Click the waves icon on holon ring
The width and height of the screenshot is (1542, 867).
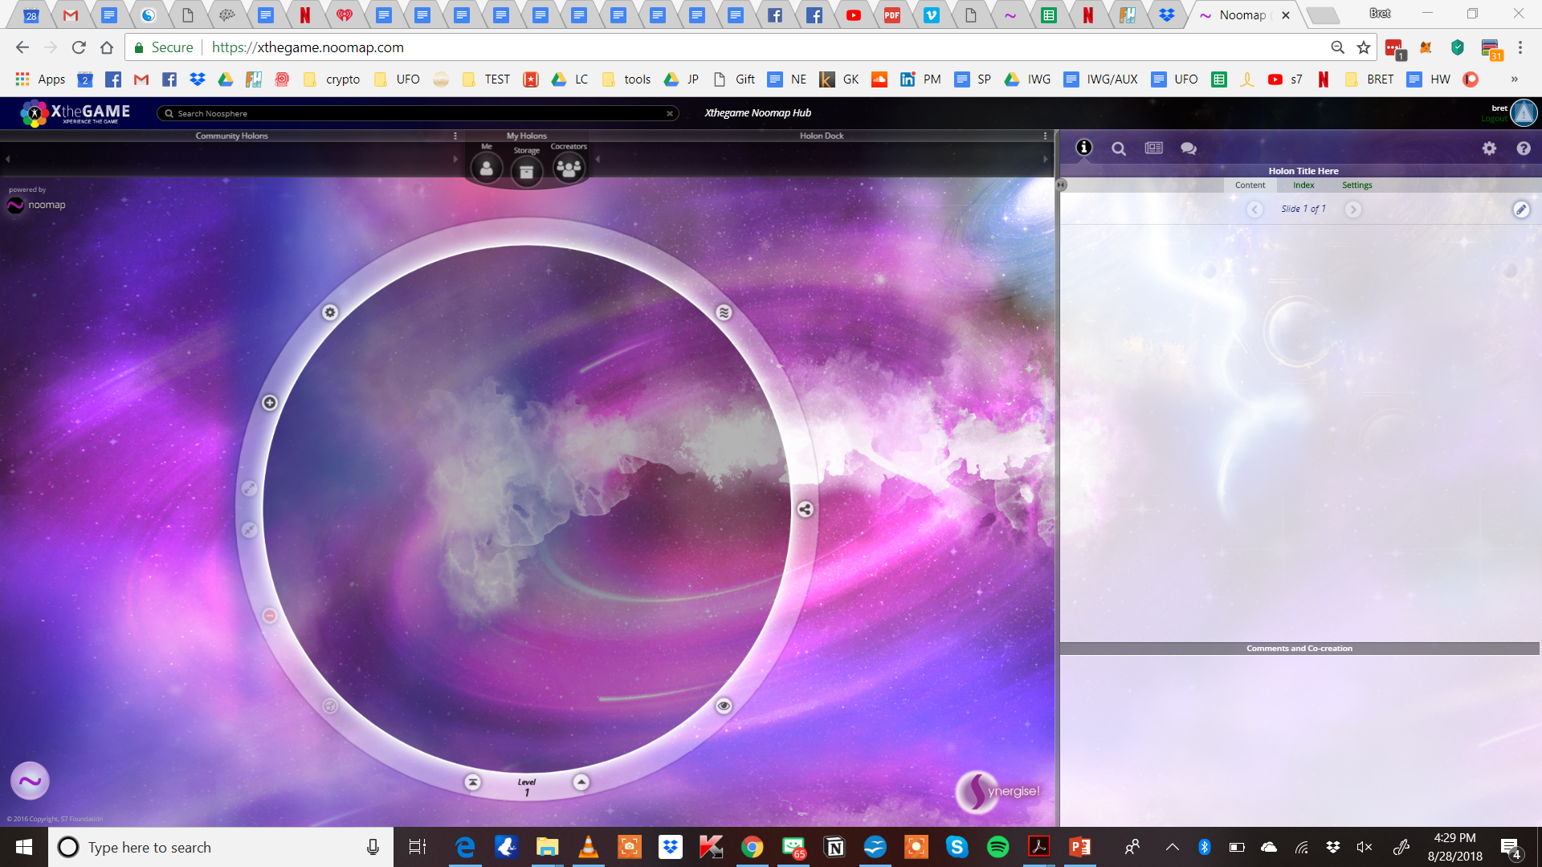(724, 312)
